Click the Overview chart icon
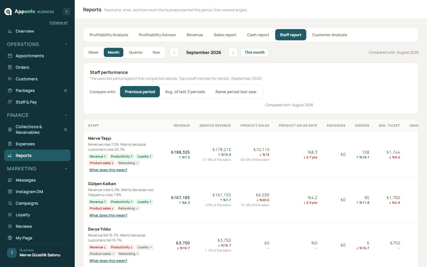 pos(10,31)
